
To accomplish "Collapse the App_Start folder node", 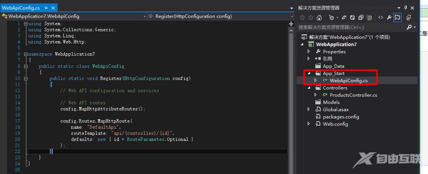I will tap(309, 73).
